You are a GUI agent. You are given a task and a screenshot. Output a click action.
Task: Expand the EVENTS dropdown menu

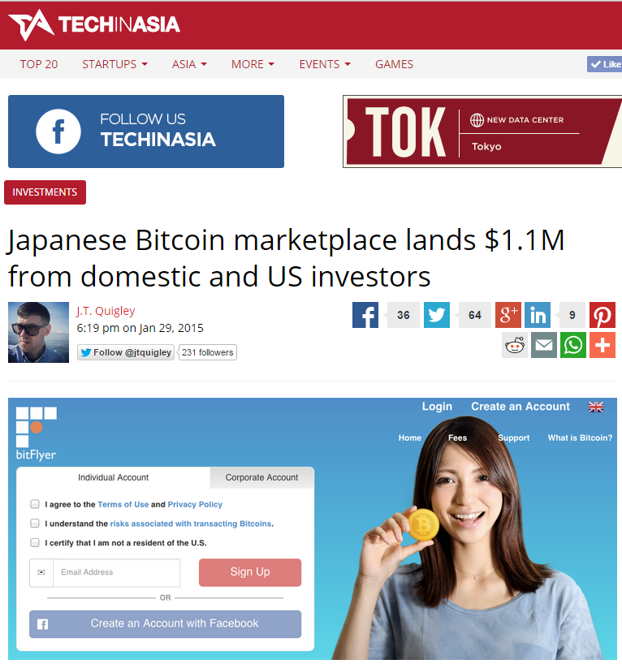pos(325,64)
